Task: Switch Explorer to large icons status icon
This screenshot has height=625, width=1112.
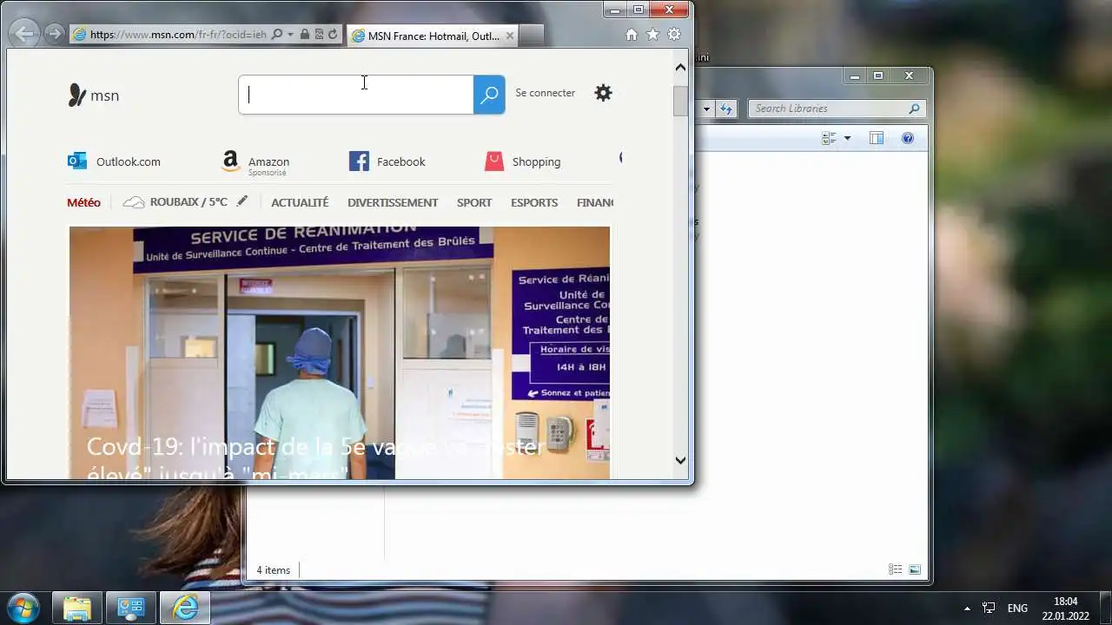Action: [915, 569]
